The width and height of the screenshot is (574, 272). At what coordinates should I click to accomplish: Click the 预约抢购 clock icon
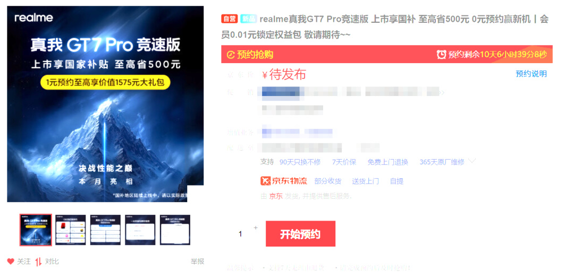(x=231, y=55)
